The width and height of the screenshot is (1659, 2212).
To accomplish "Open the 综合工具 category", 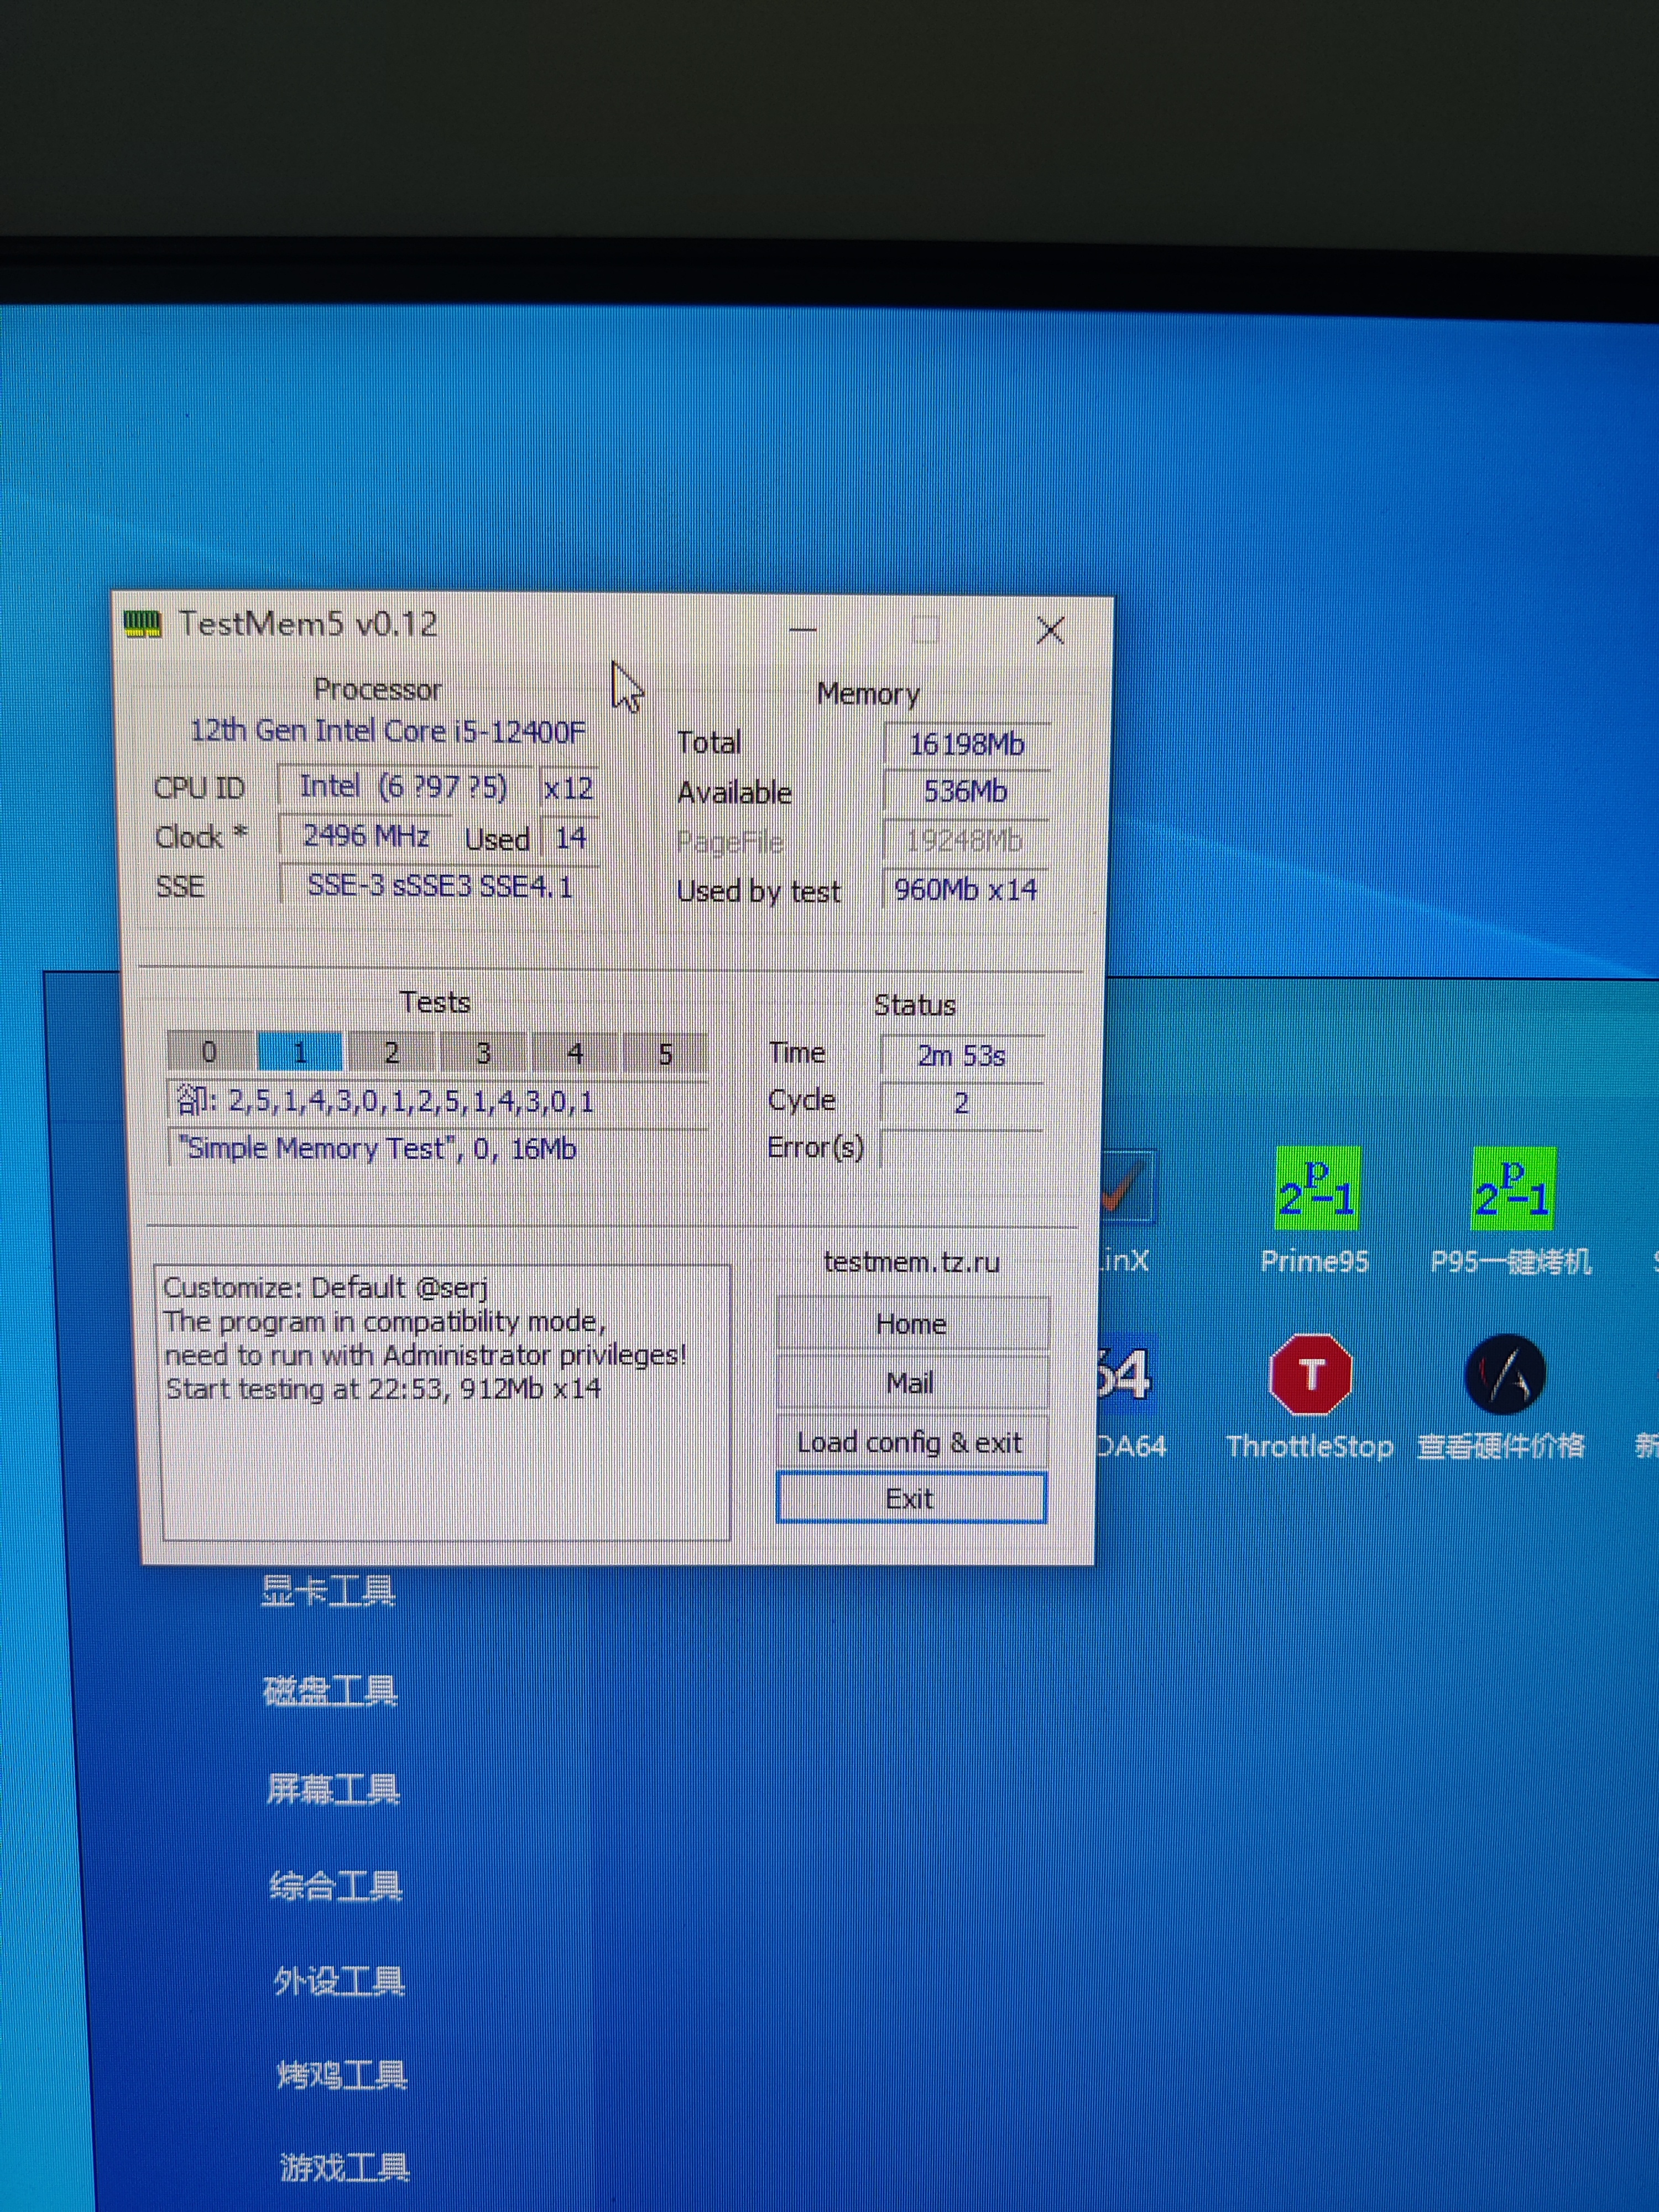I will point(336,1886).
